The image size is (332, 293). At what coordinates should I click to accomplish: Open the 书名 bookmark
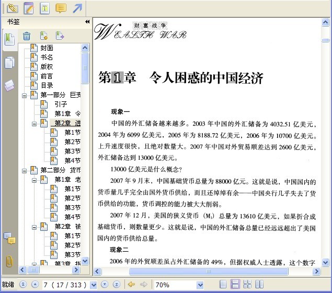pyautogui.click(x=47, y=57)
